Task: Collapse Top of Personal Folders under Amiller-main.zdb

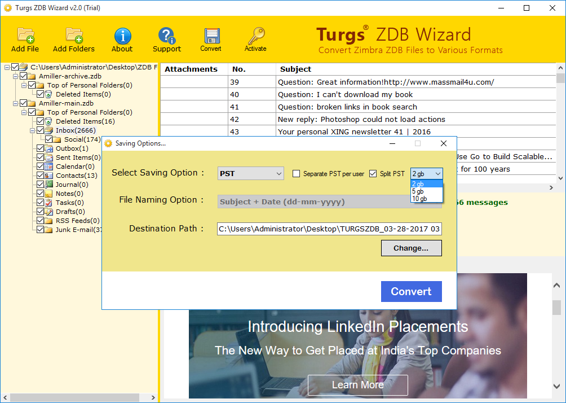Action: tap(24, 112)
